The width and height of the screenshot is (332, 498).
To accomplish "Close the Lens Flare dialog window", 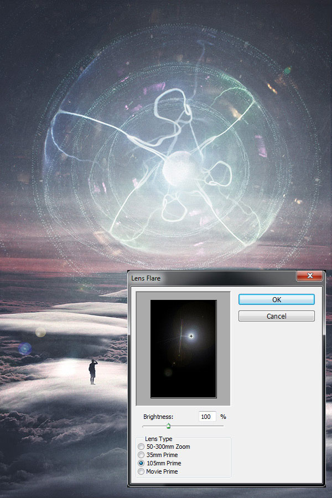I will pyautogui.click(x=309, y=277).
